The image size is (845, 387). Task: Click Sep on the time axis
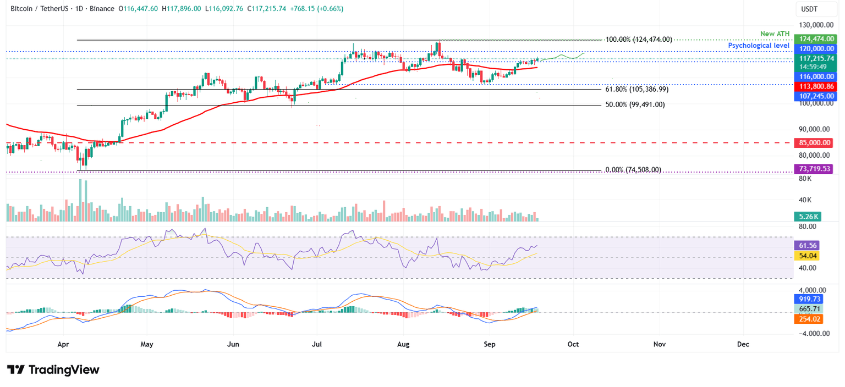pos(489,344)
